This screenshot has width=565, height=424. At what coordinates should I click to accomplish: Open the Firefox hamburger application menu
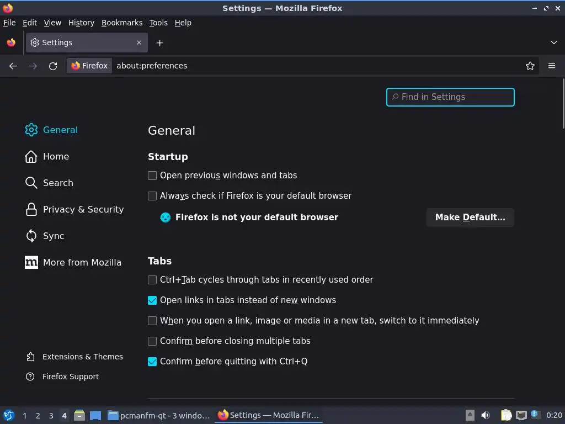click(x=552, y=66)
